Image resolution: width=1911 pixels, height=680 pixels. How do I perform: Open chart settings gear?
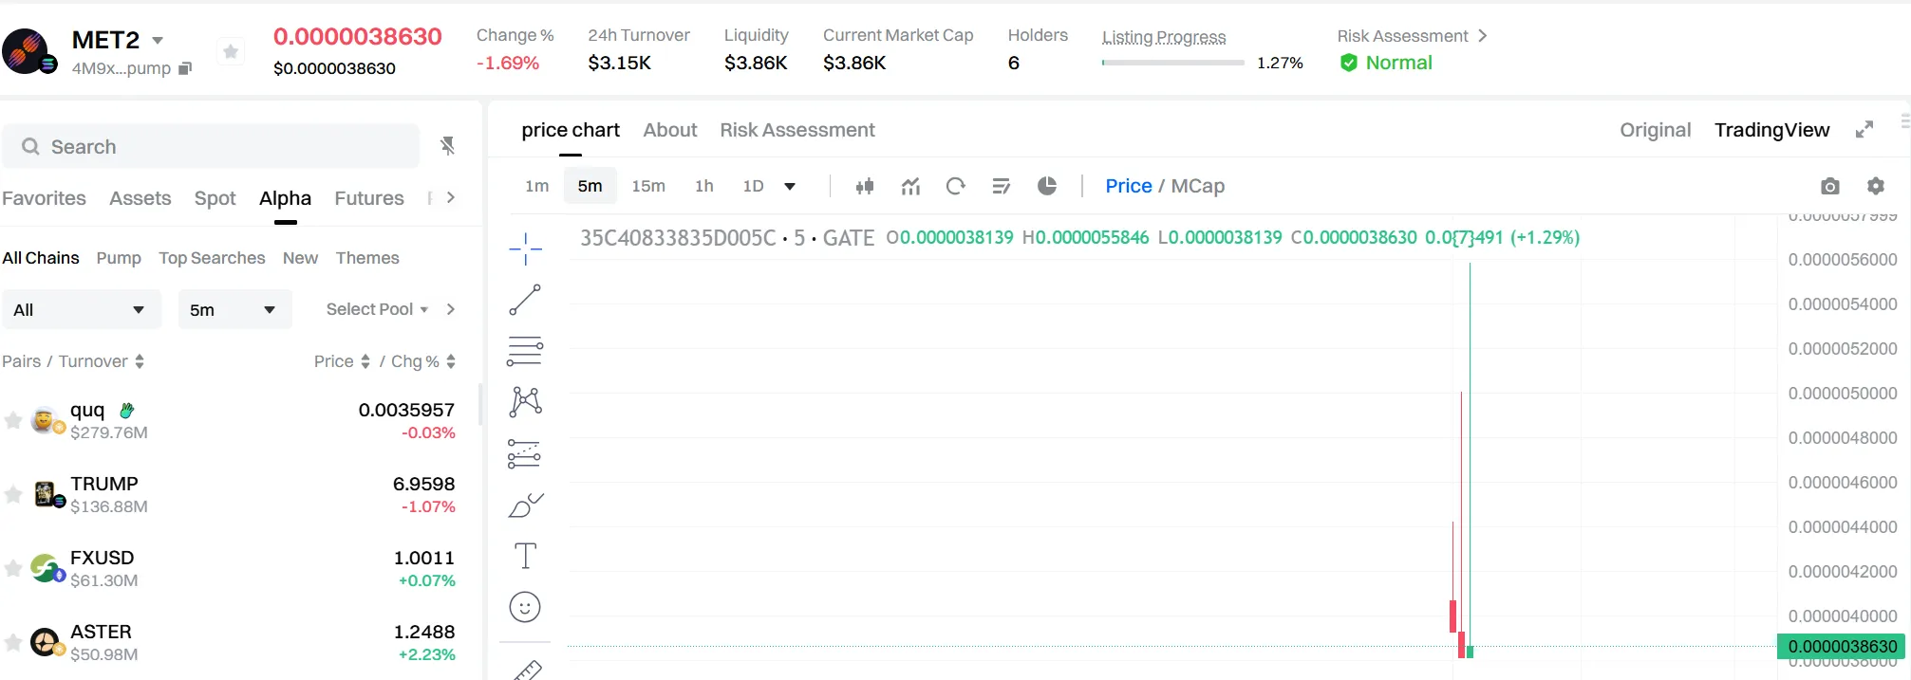[x=1875, y=186]
